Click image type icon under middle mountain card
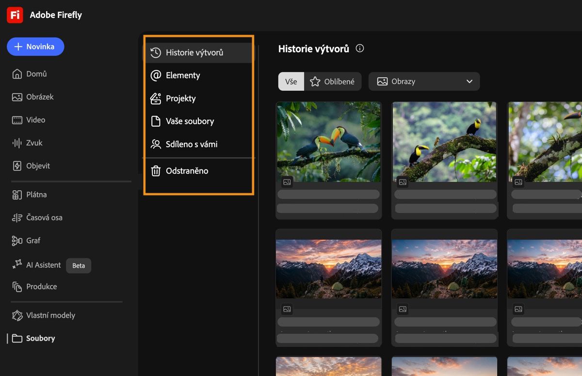This screenshot has height=376, width=582. [x=403, y=309]
